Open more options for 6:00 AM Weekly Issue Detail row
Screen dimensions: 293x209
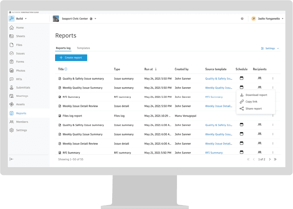click(273, 144)
